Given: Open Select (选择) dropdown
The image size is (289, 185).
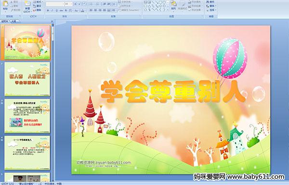Looking at the screenshot, I should pos(211,10).
